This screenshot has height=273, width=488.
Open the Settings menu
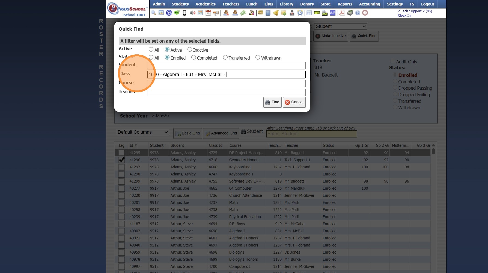395,4
